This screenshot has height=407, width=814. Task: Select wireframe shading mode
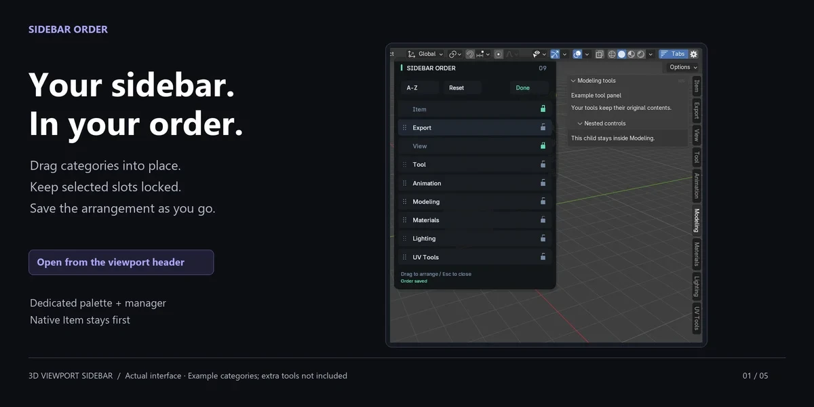[612, 54]
